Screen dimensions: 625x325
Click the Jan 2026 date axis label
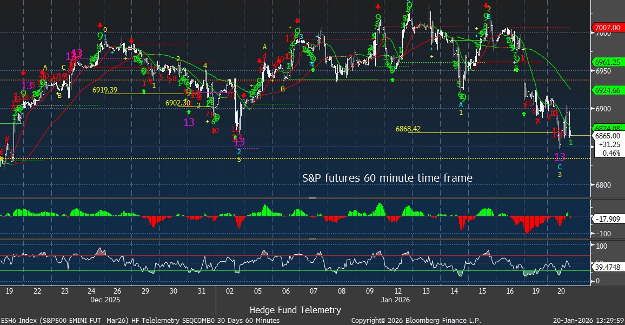pyautogui.click(x=397, y=299)
